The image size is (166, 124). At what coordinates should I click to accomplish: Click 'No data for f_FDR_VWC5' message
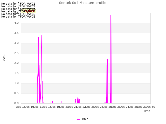coord(18,14)
